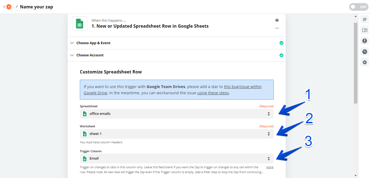Open the Trigger Column dropdown showing Email
The width and height of the screenshot is (371, 178).
coord(177,158)
